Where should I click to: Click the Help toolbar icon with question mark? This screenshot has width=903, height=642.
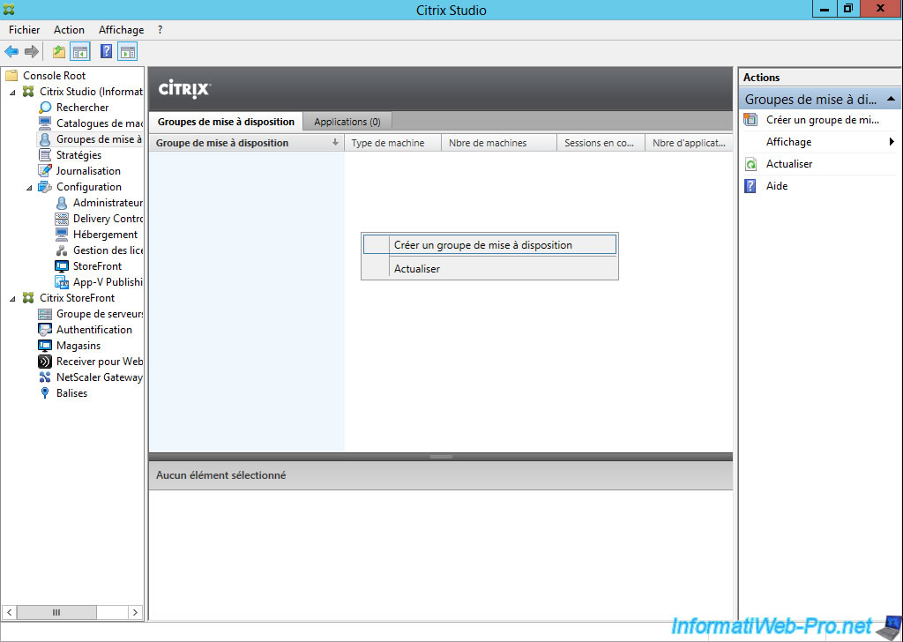(x=107, y=51)
